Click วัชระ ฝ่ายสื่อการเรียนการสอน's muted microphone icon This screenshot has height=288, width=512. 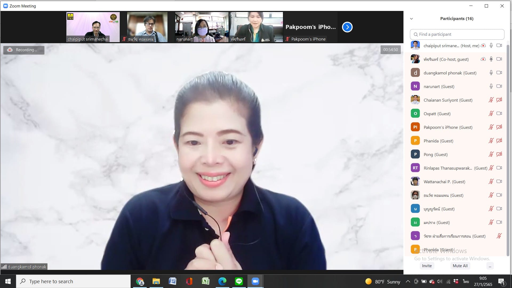click(x=499, y=236)
